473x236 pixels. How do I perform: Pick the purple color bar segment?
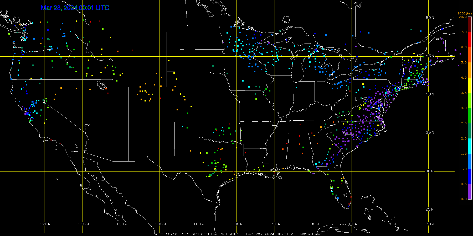click(x=470, y=192)
